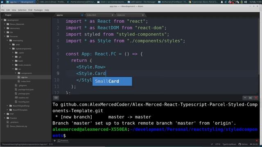This screenshot has width=262, height=147.
Task: Open the volume tray icon
Action: [246, 2]
